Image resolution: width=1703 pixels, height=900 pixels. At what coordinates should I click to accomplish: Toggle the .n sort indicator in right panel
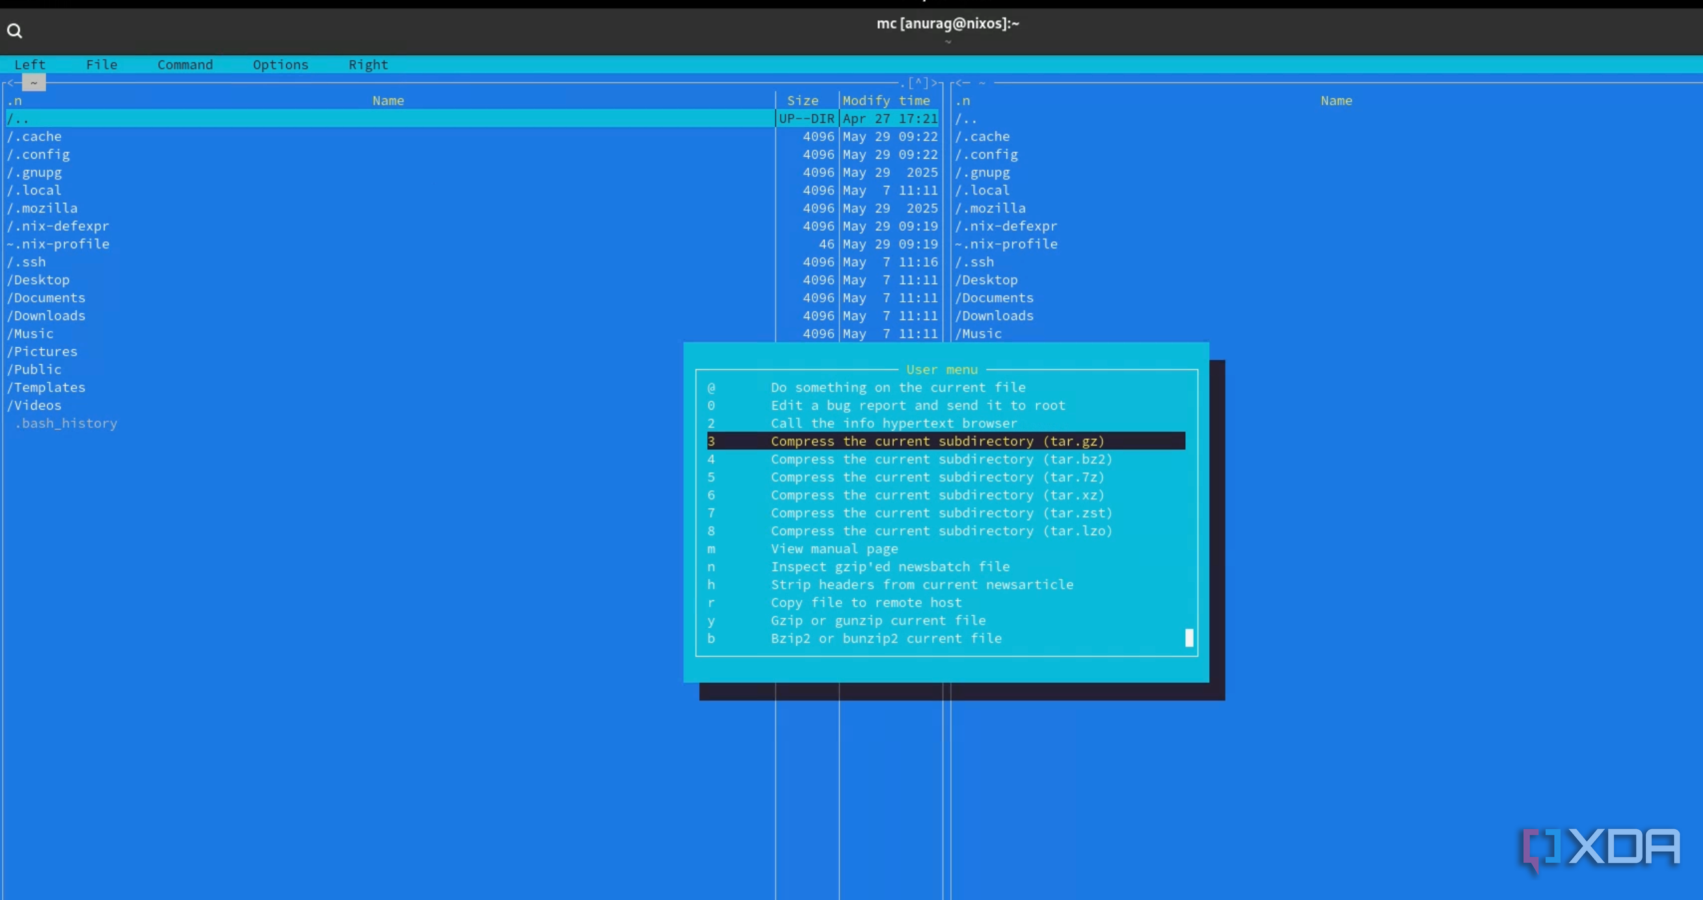963,100
